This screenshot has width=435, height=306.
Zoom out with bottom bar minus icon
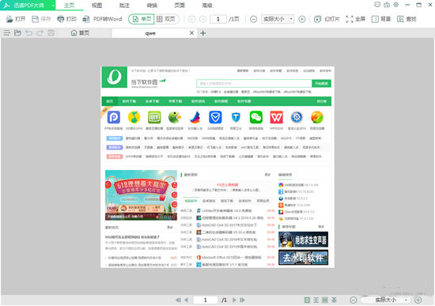coord(354,300)
